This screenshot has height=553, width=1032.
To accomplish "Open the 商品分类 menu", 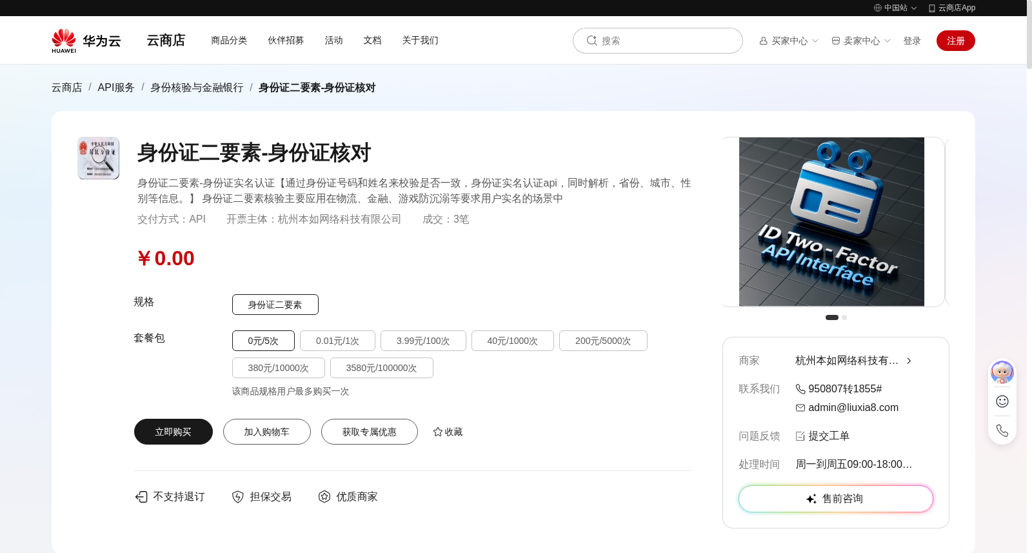I will (229, 40).
